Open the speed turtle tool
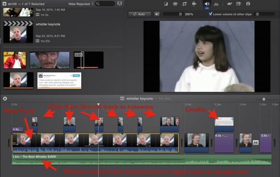280x177 pixels. point(229,4)
